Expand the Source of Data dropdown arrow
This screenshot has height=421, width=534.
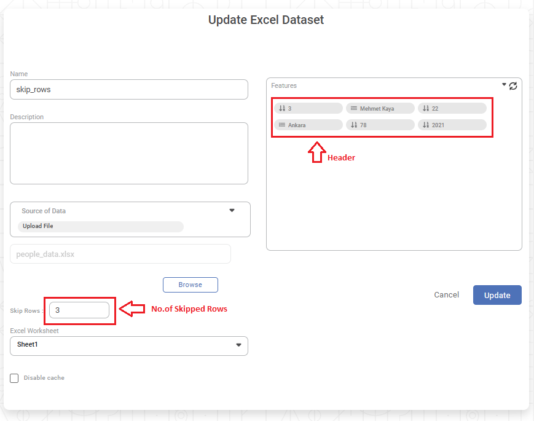[232, 210]
